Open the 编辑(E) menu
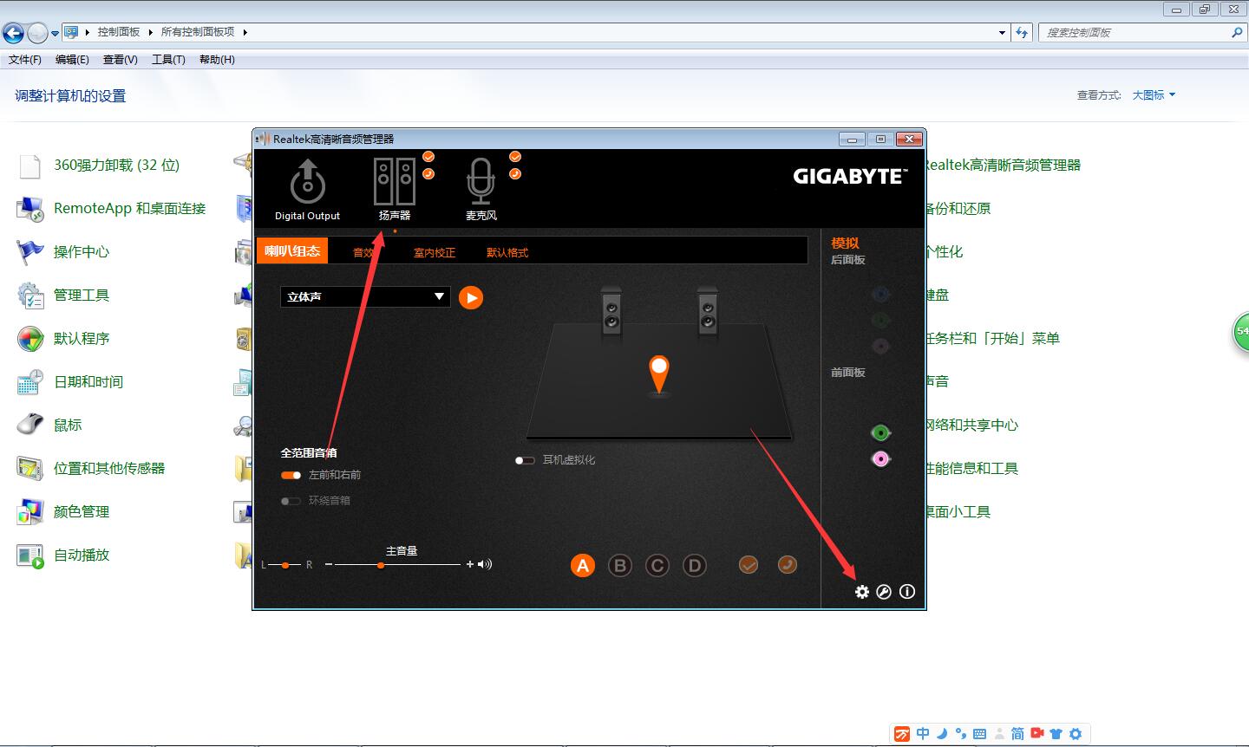Image resolution: width=1249 pixels, height=747 pixels. tap(72, 60)
